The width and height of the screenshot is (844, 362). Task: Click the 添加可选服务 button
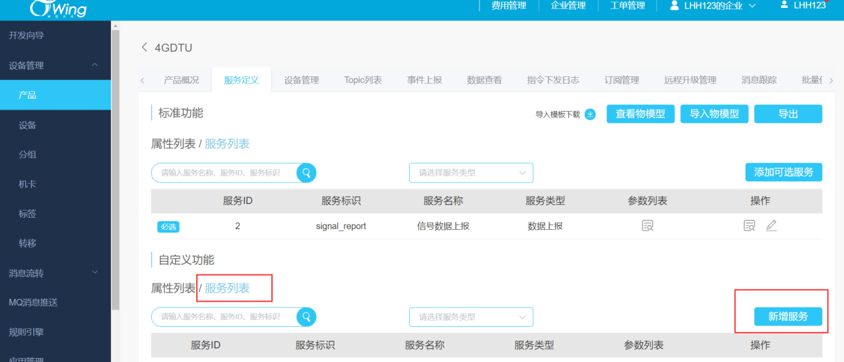[783, 172]
